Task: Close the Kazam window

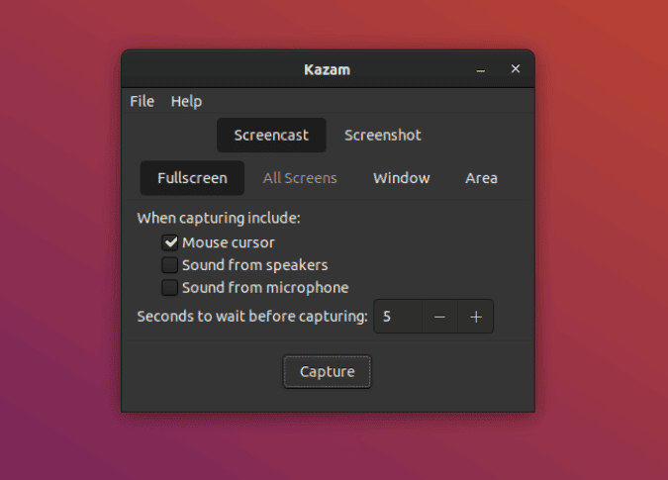Action: [x=516, y=69]
